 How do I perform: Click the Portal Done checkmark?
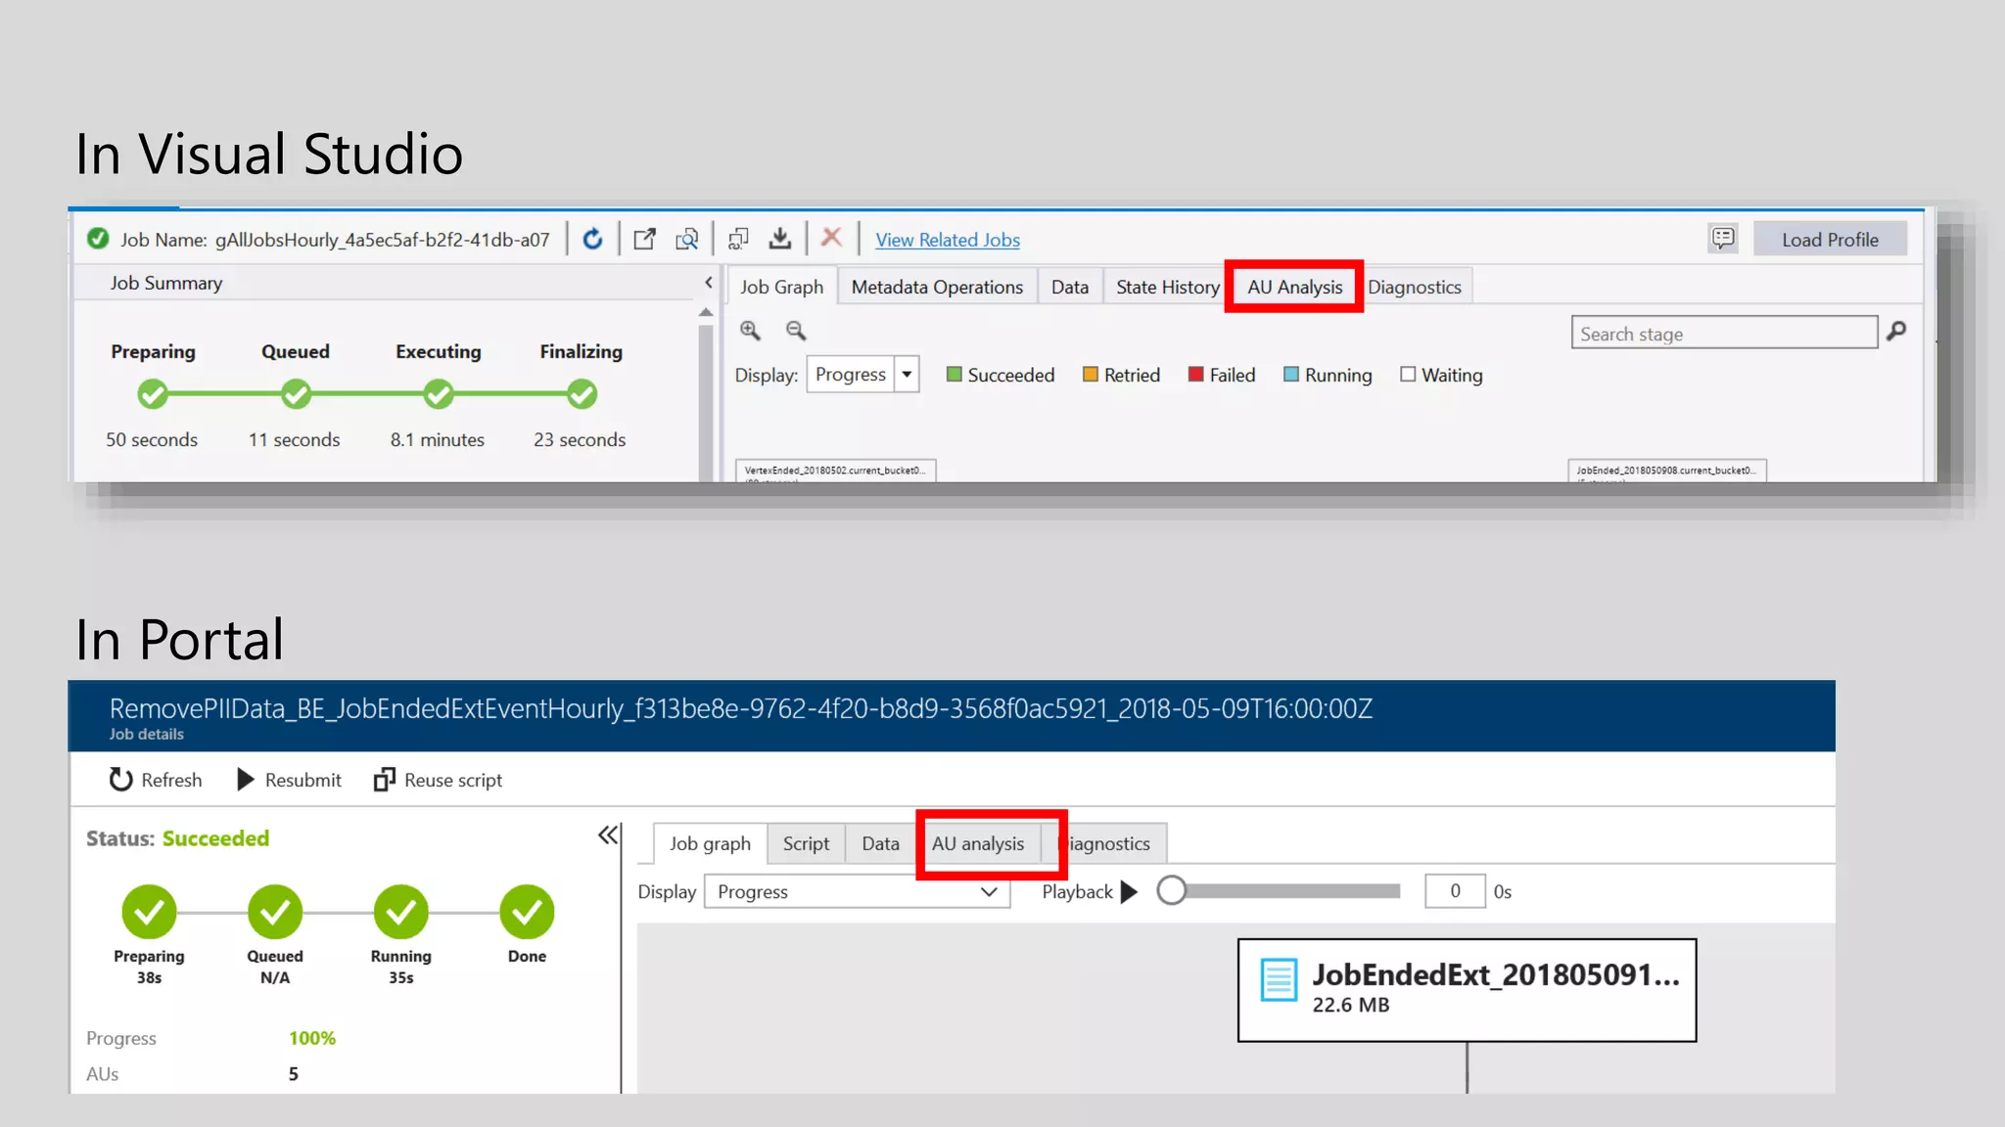527,912
